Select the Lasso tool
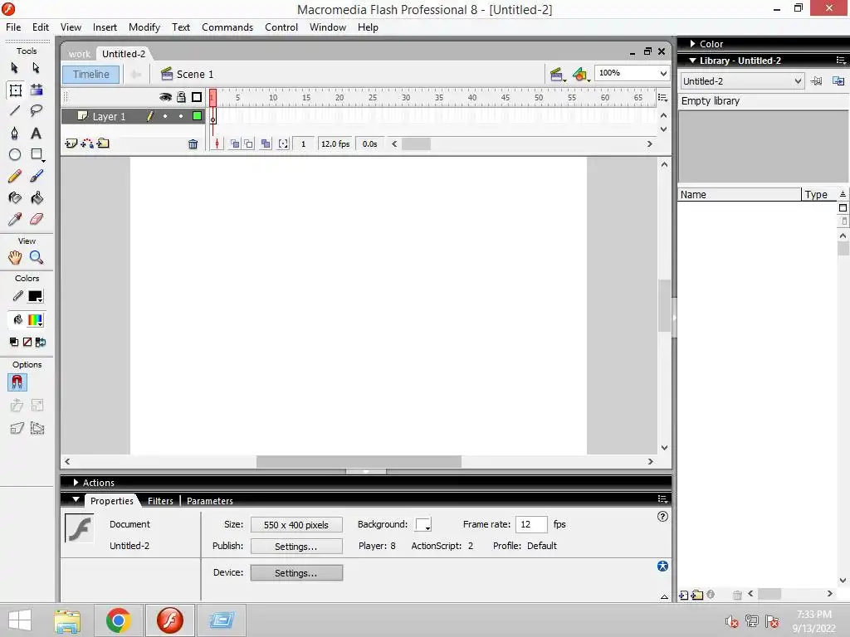Viewport: 850px width, 637px height. (37, 111)
